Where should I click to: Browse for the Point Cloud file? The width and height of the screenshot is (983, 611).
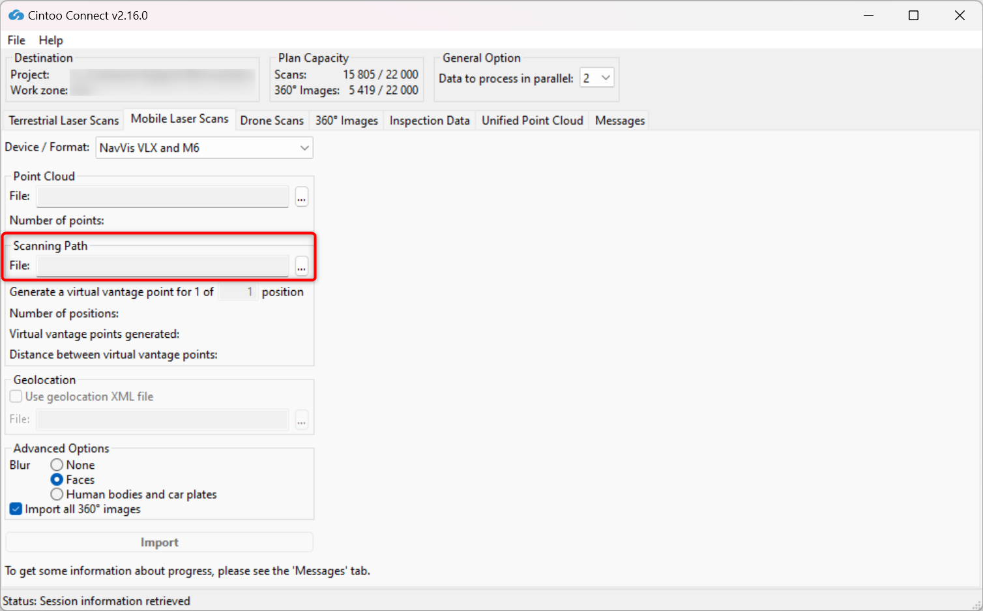(x=301, y=196)
